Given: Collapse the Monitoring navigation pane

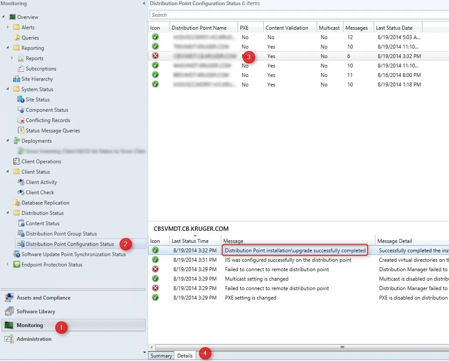Looking at the screenshot, I should pos(144,3).
